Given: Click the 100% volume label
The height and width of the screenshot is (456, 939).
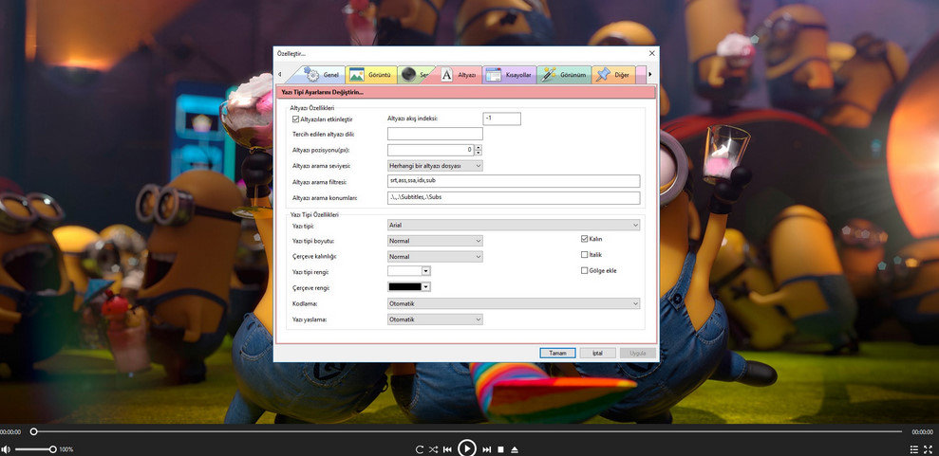Looking at the screenshot, I should (66, 449).
